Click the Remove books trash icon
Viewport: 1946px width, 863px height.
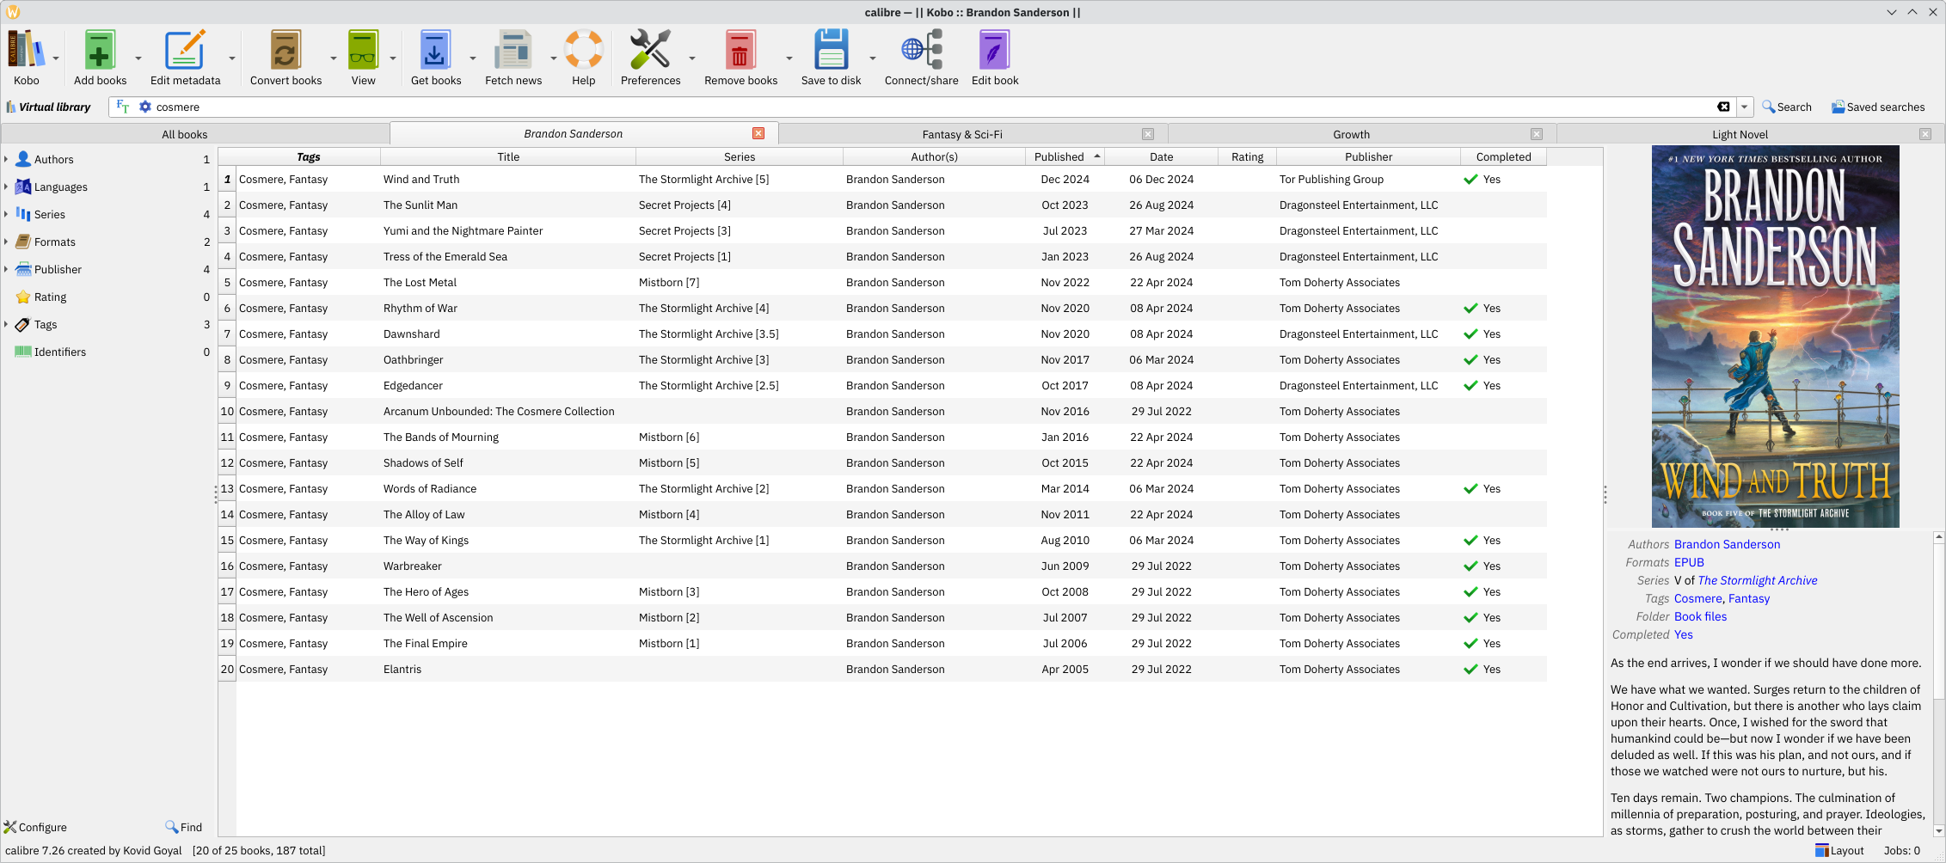pos(740,50)
